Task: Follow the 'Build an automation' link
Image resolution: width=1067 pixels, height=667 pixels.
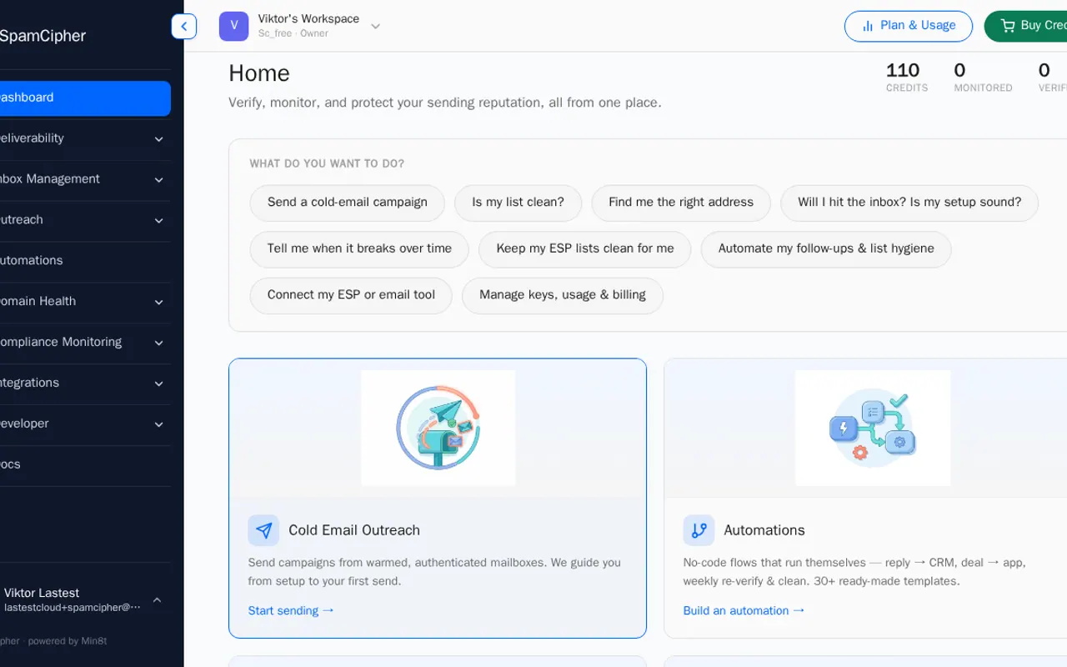Action: pyautogui.click(x=744, y=611)
